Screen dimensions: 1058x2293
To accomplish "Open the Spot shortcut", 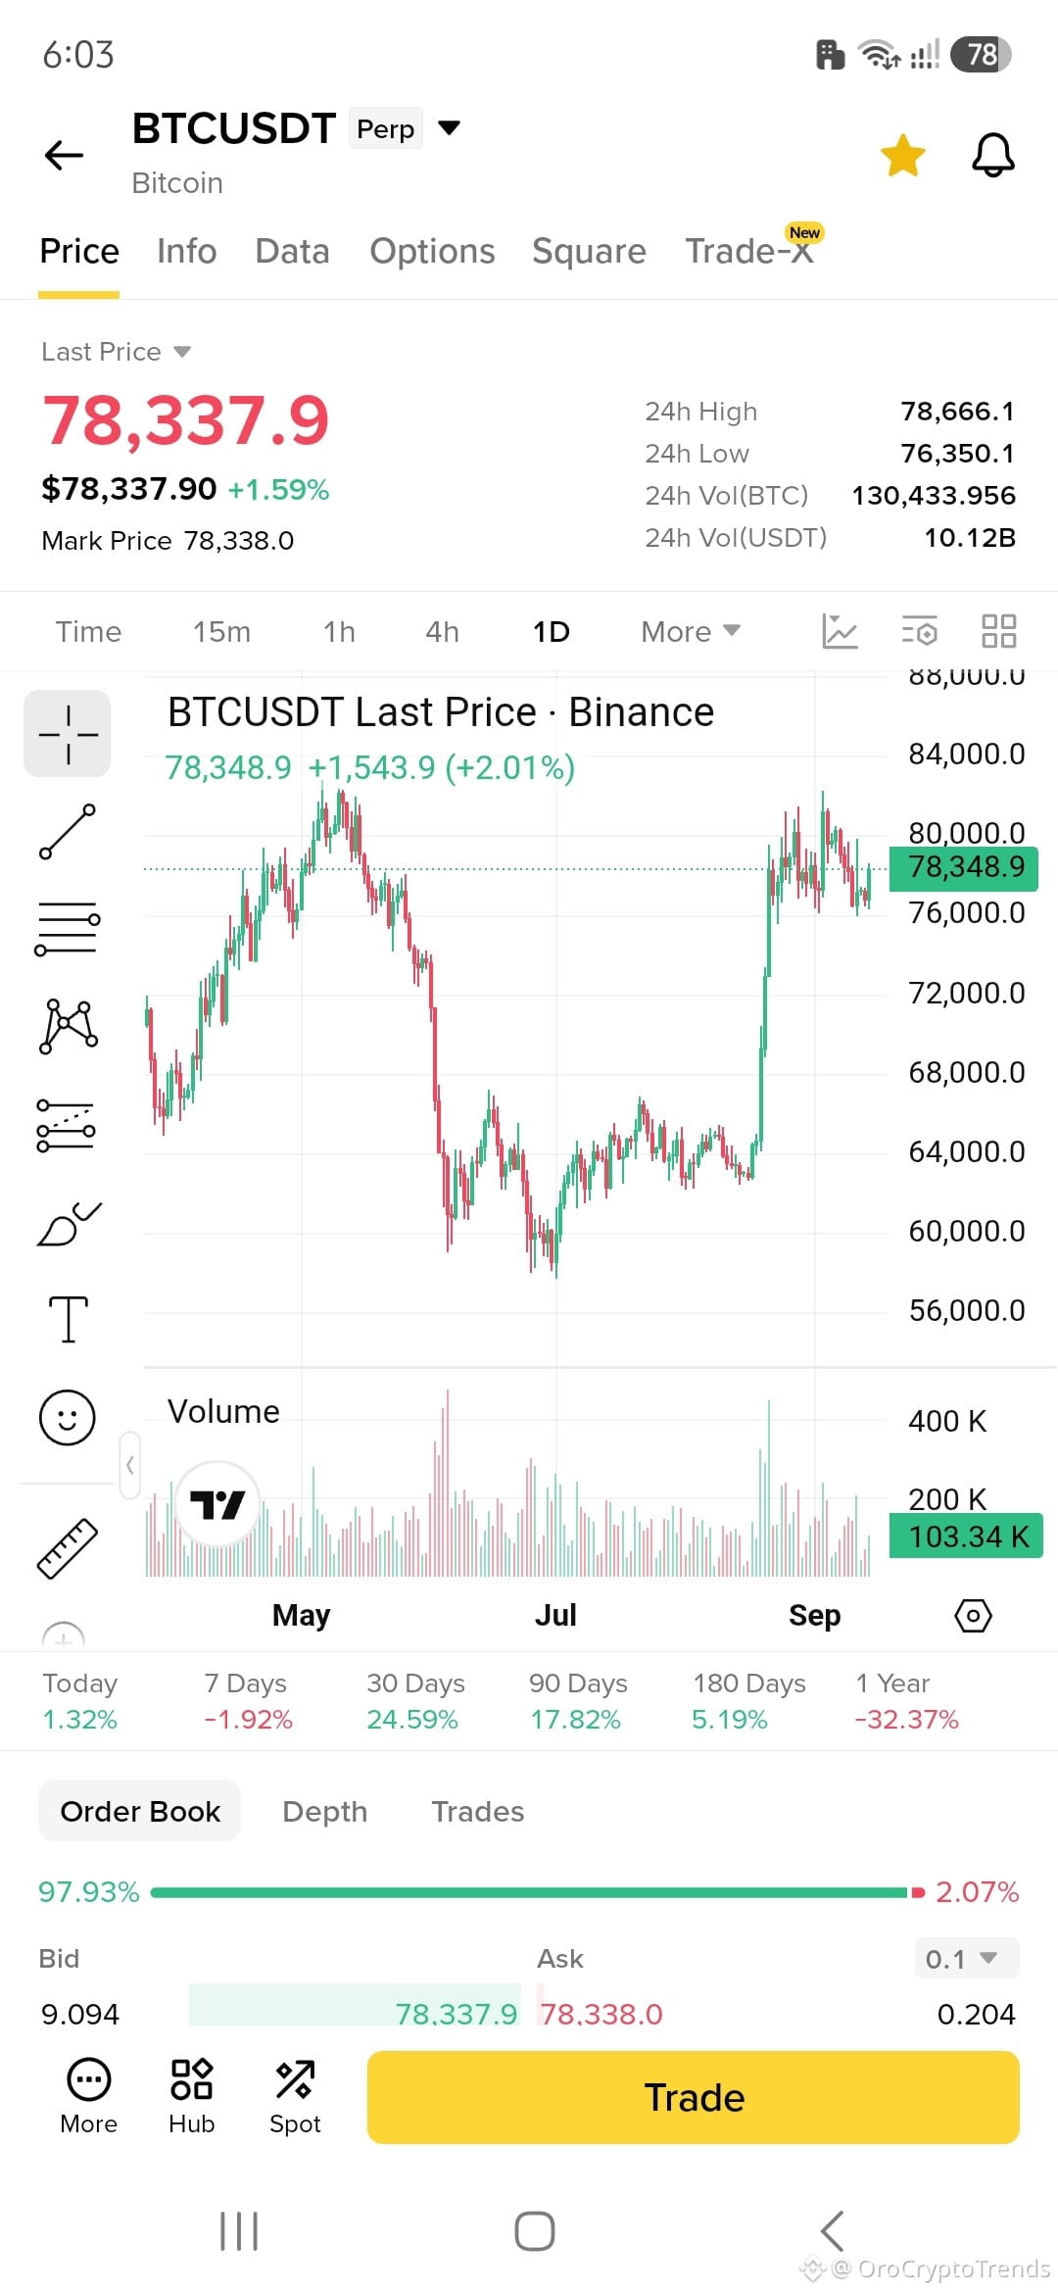I will coord(295,2096).
